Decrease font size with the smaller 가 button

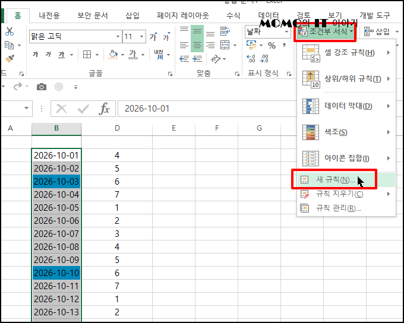click(166, 37)
